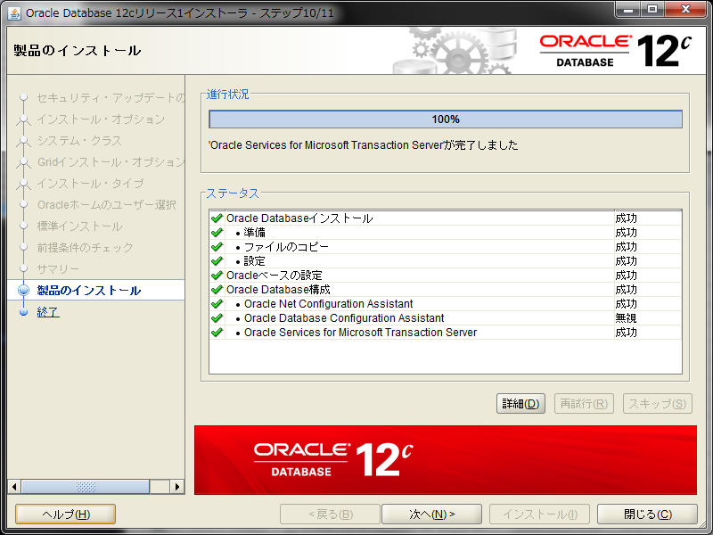Select the システム・クラス step
Viewport: 713px width, 535px height.
point(79,141)
